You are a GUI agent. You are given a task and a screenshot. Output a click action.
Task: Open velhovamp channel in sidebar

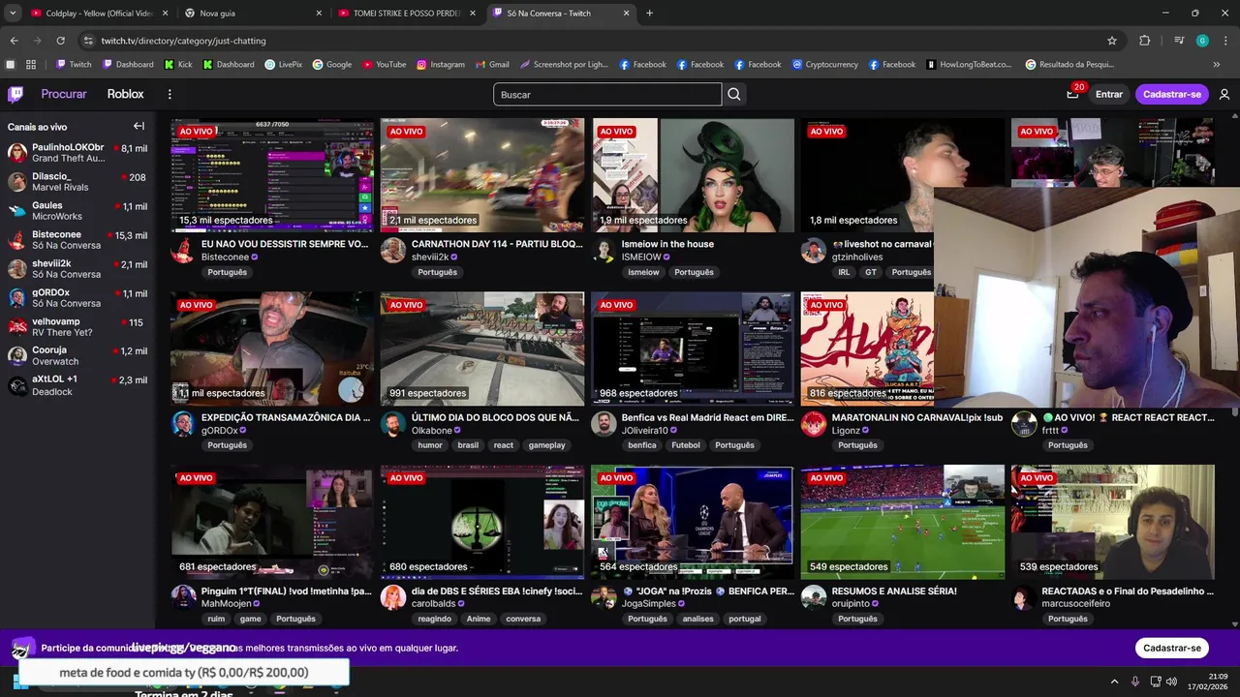[77, 327]
